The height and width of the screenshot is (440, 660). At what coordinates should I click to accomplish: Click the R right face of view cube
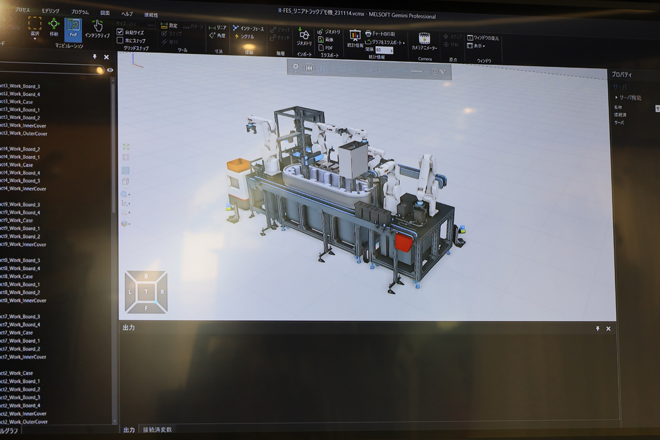tap(162, 292)
